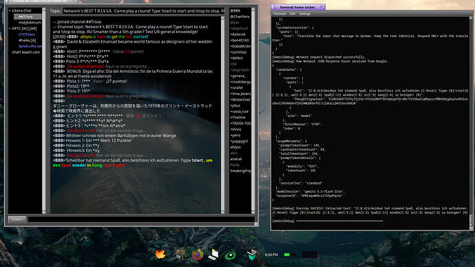Open the green swirl dock application
Image resolution: width=475 pixels, height=267 pixels.
230,255
